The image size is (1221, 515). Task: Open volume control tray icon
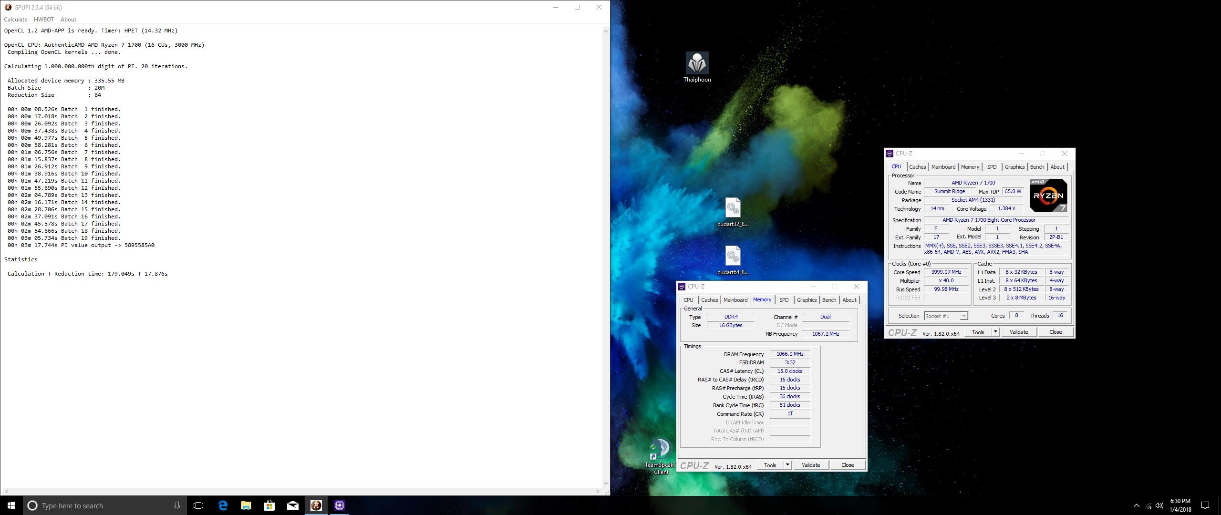(1159, 505)
